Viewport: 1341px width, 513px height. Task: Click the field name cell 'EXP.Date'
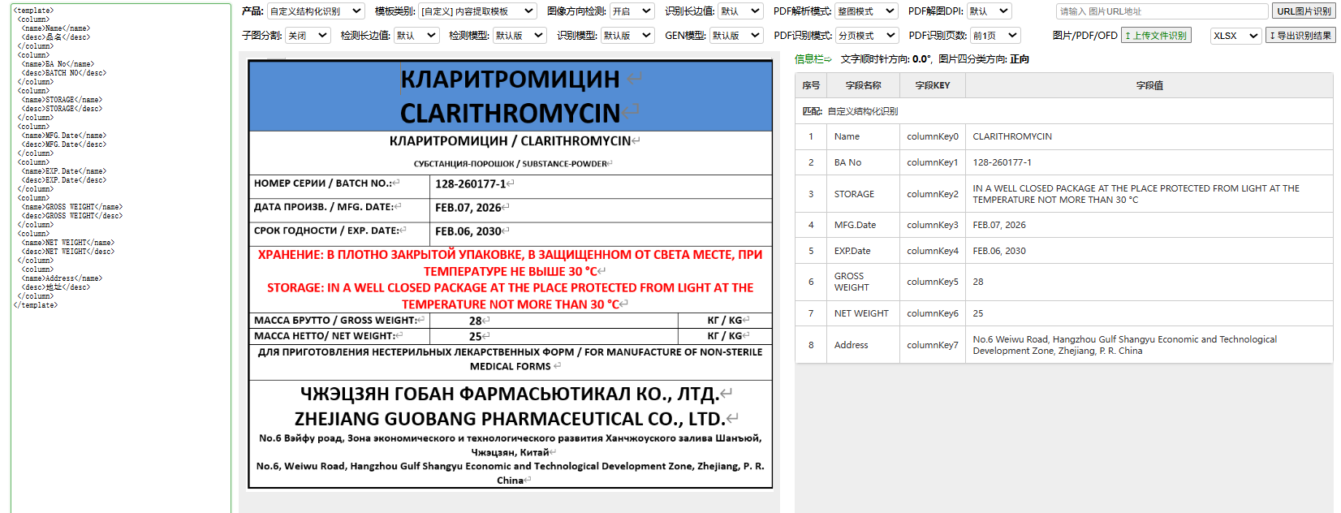[x=863, y=251]
